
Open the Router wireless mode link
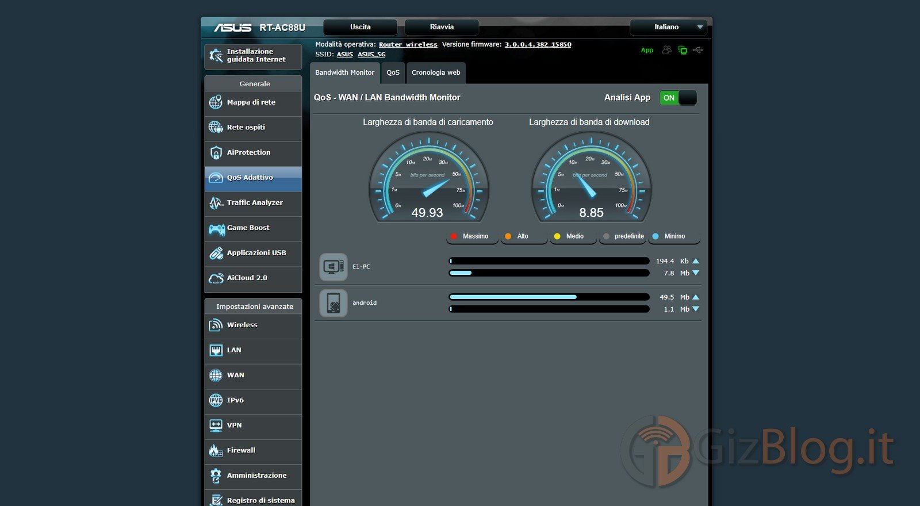[x=408, y=44]
